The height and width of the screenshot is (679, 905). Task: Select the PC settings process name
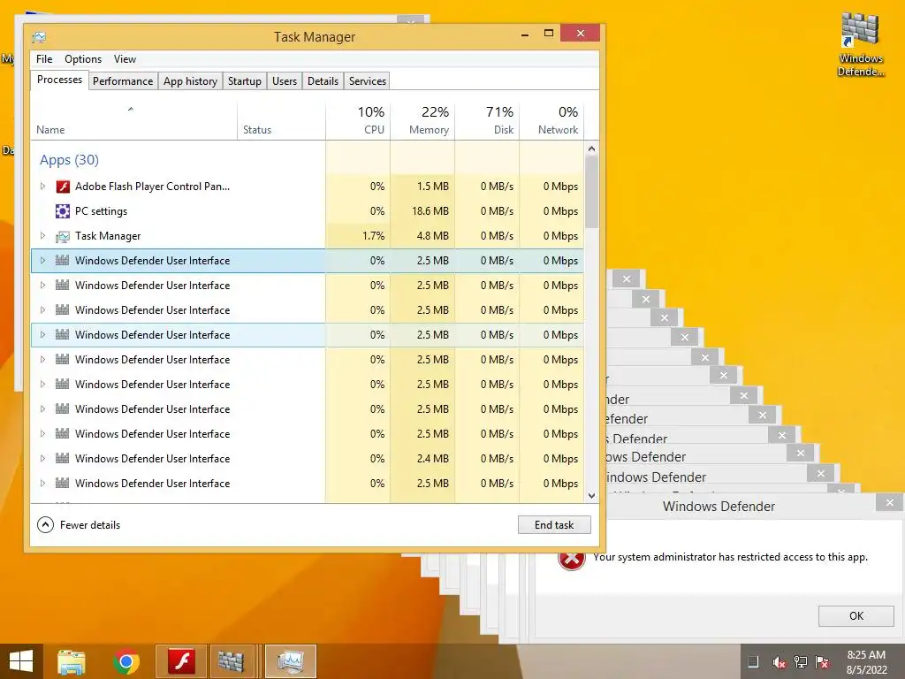pyautogui.click(x=101, y=211)
